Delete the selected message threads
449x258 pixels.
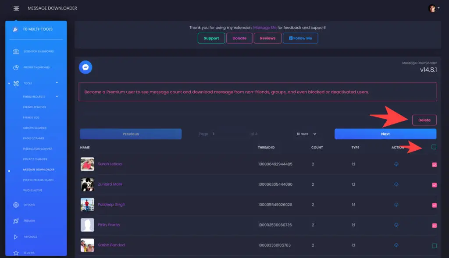[424, 120]
